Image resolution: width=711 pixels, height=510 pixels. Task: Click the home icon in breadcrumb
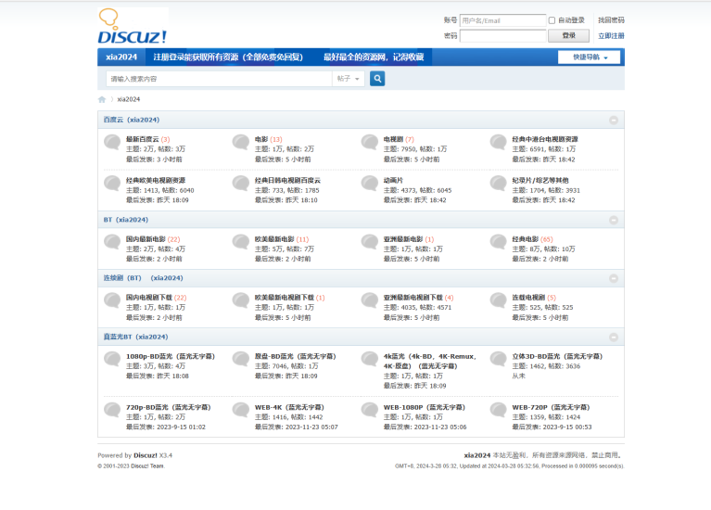coord(102,99)
